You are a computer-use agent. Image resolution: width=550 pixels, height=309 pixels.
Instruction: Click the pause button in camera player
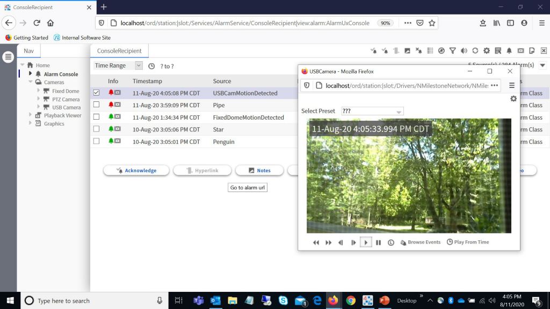[x=379, y=242]
